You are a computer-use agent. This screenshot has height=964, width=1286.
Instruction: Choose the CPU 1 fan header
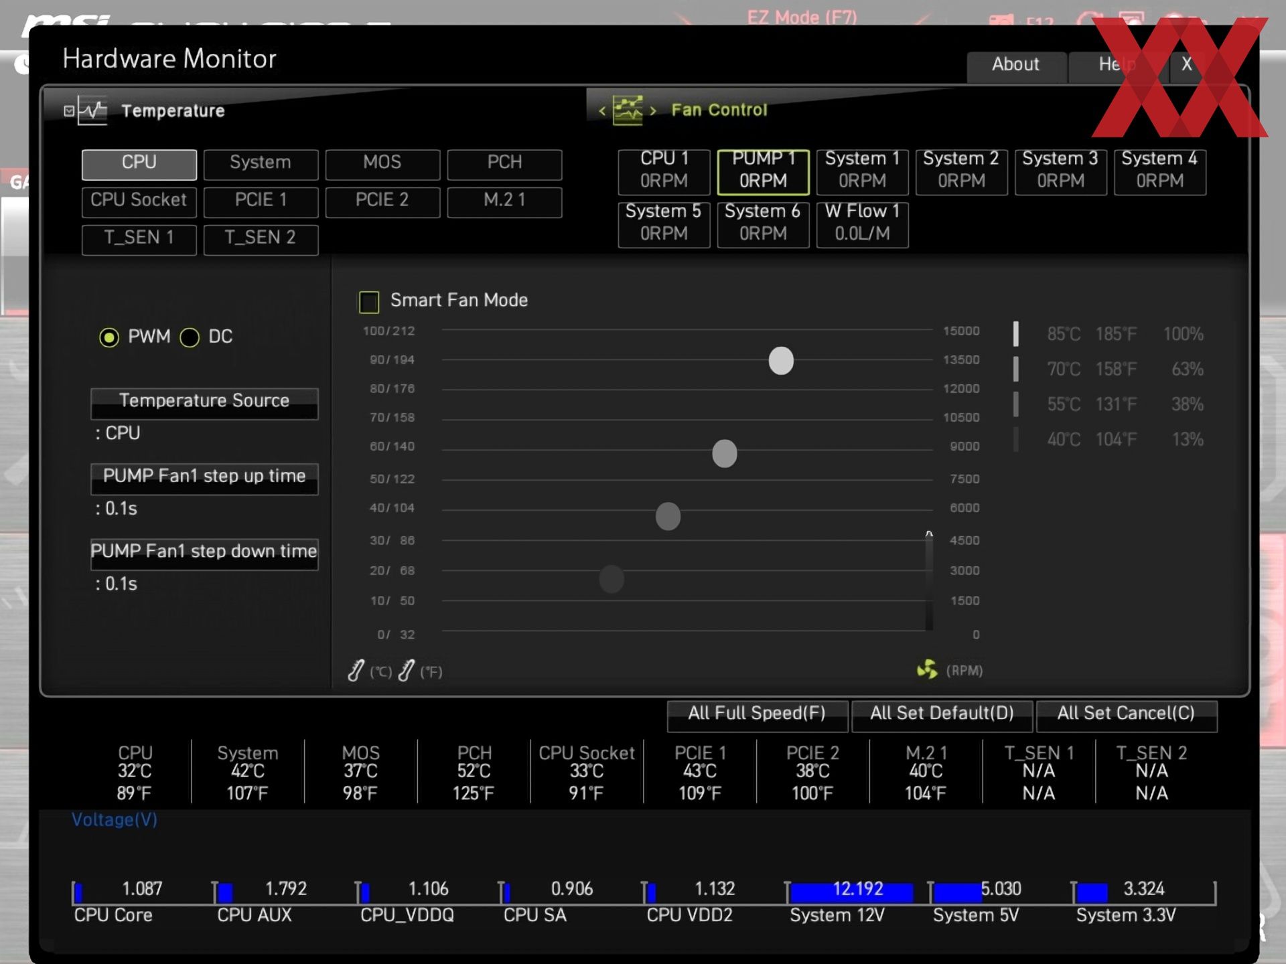click(x=664, y=171)
